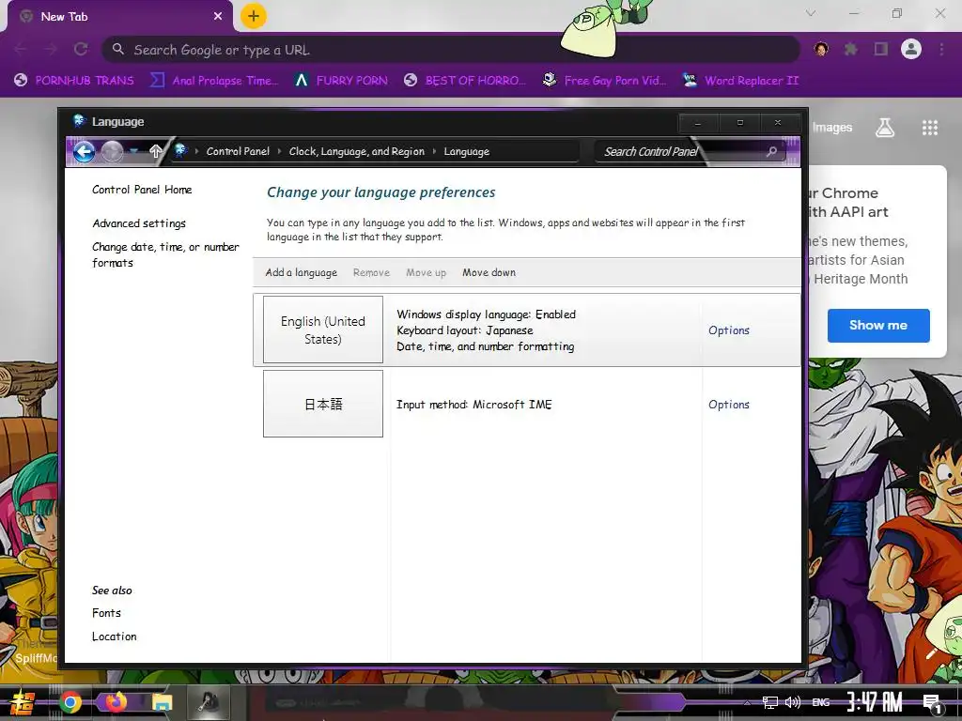This screenshot has width=962, height=721.
Task: Open the network icon in system tray
Action: [x=769, y=702]
